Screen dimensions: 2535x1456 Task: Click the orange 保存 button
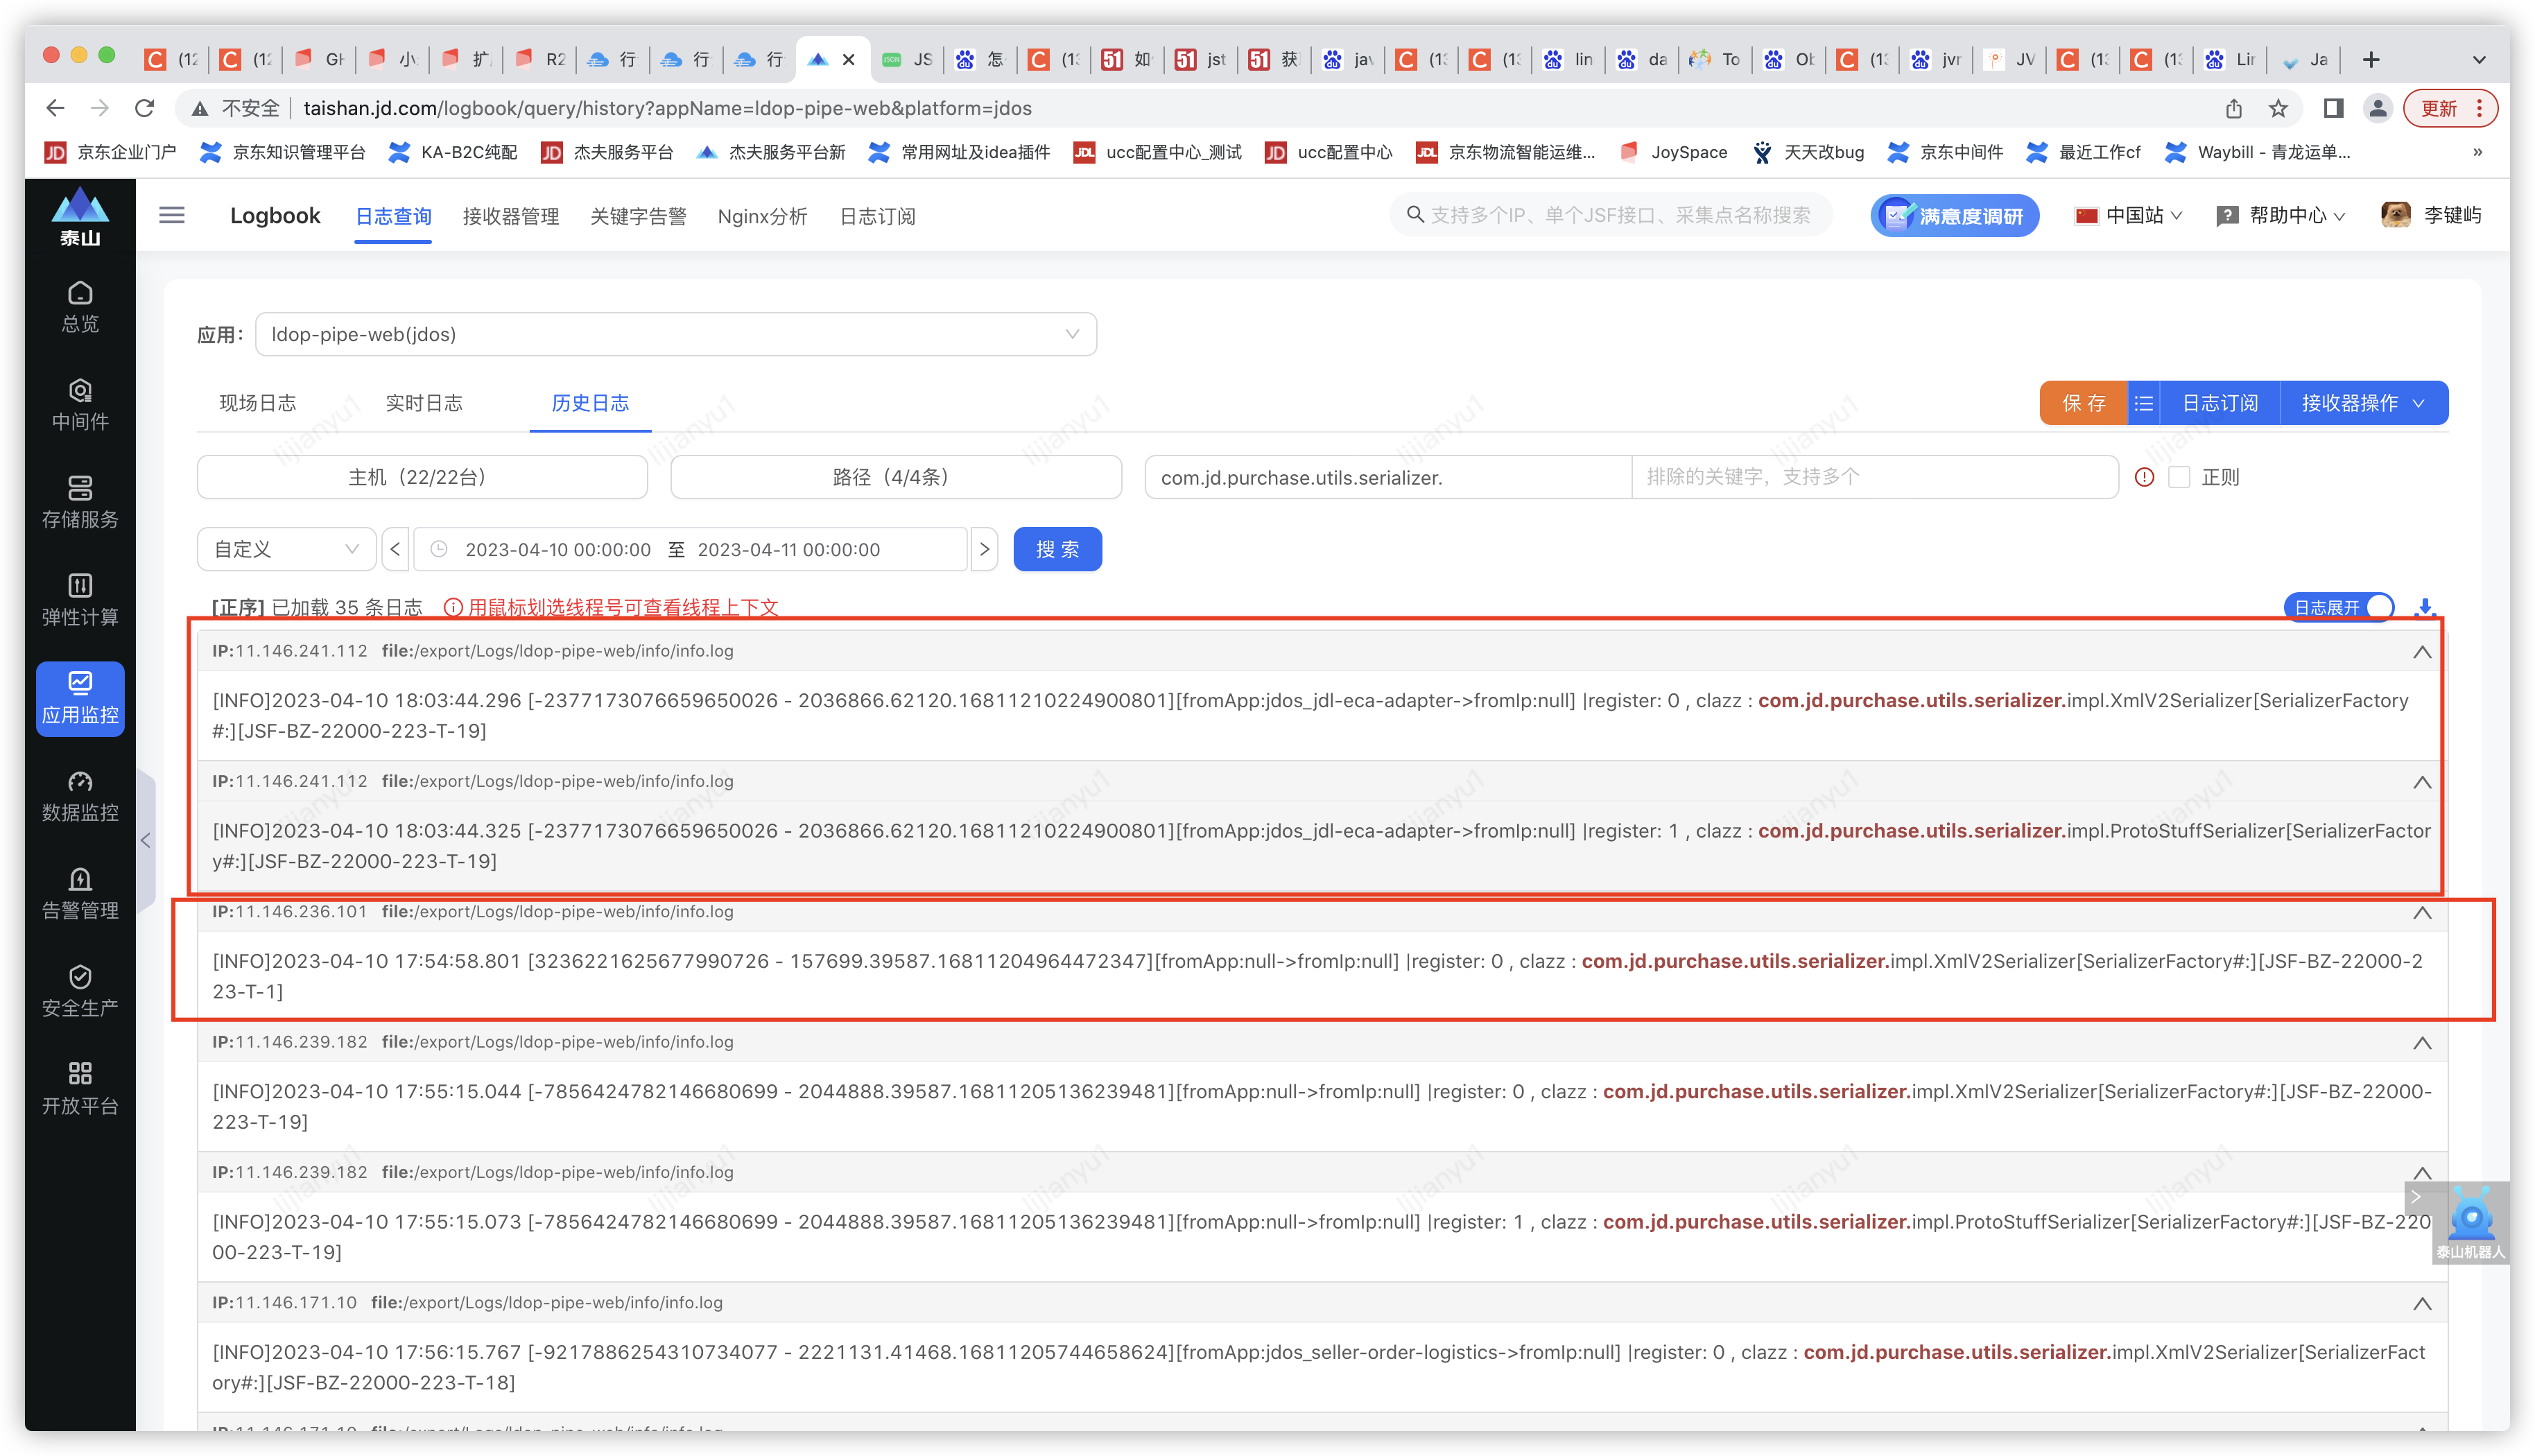point(2083,403)
